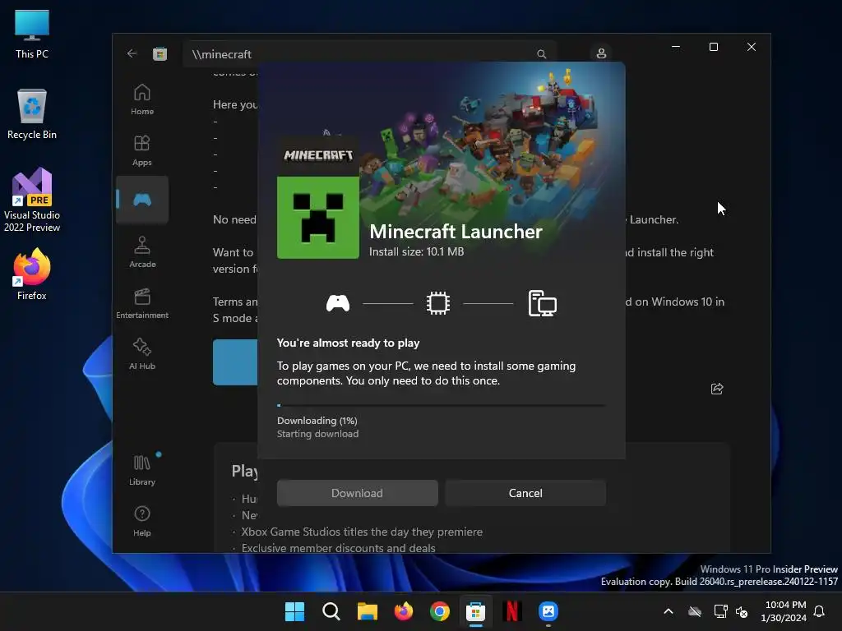This screenshot has width=842, height=631.
Task: Open the user account profile icon
Action: (601, 53)
